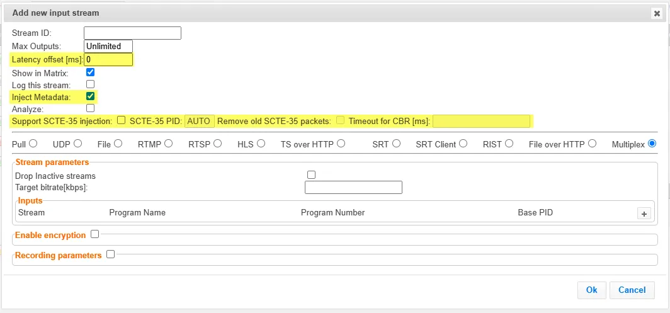Toggle Inject Metadata checkbox
The height and width of the screenshot is (313, 670).
pos(90,96)
